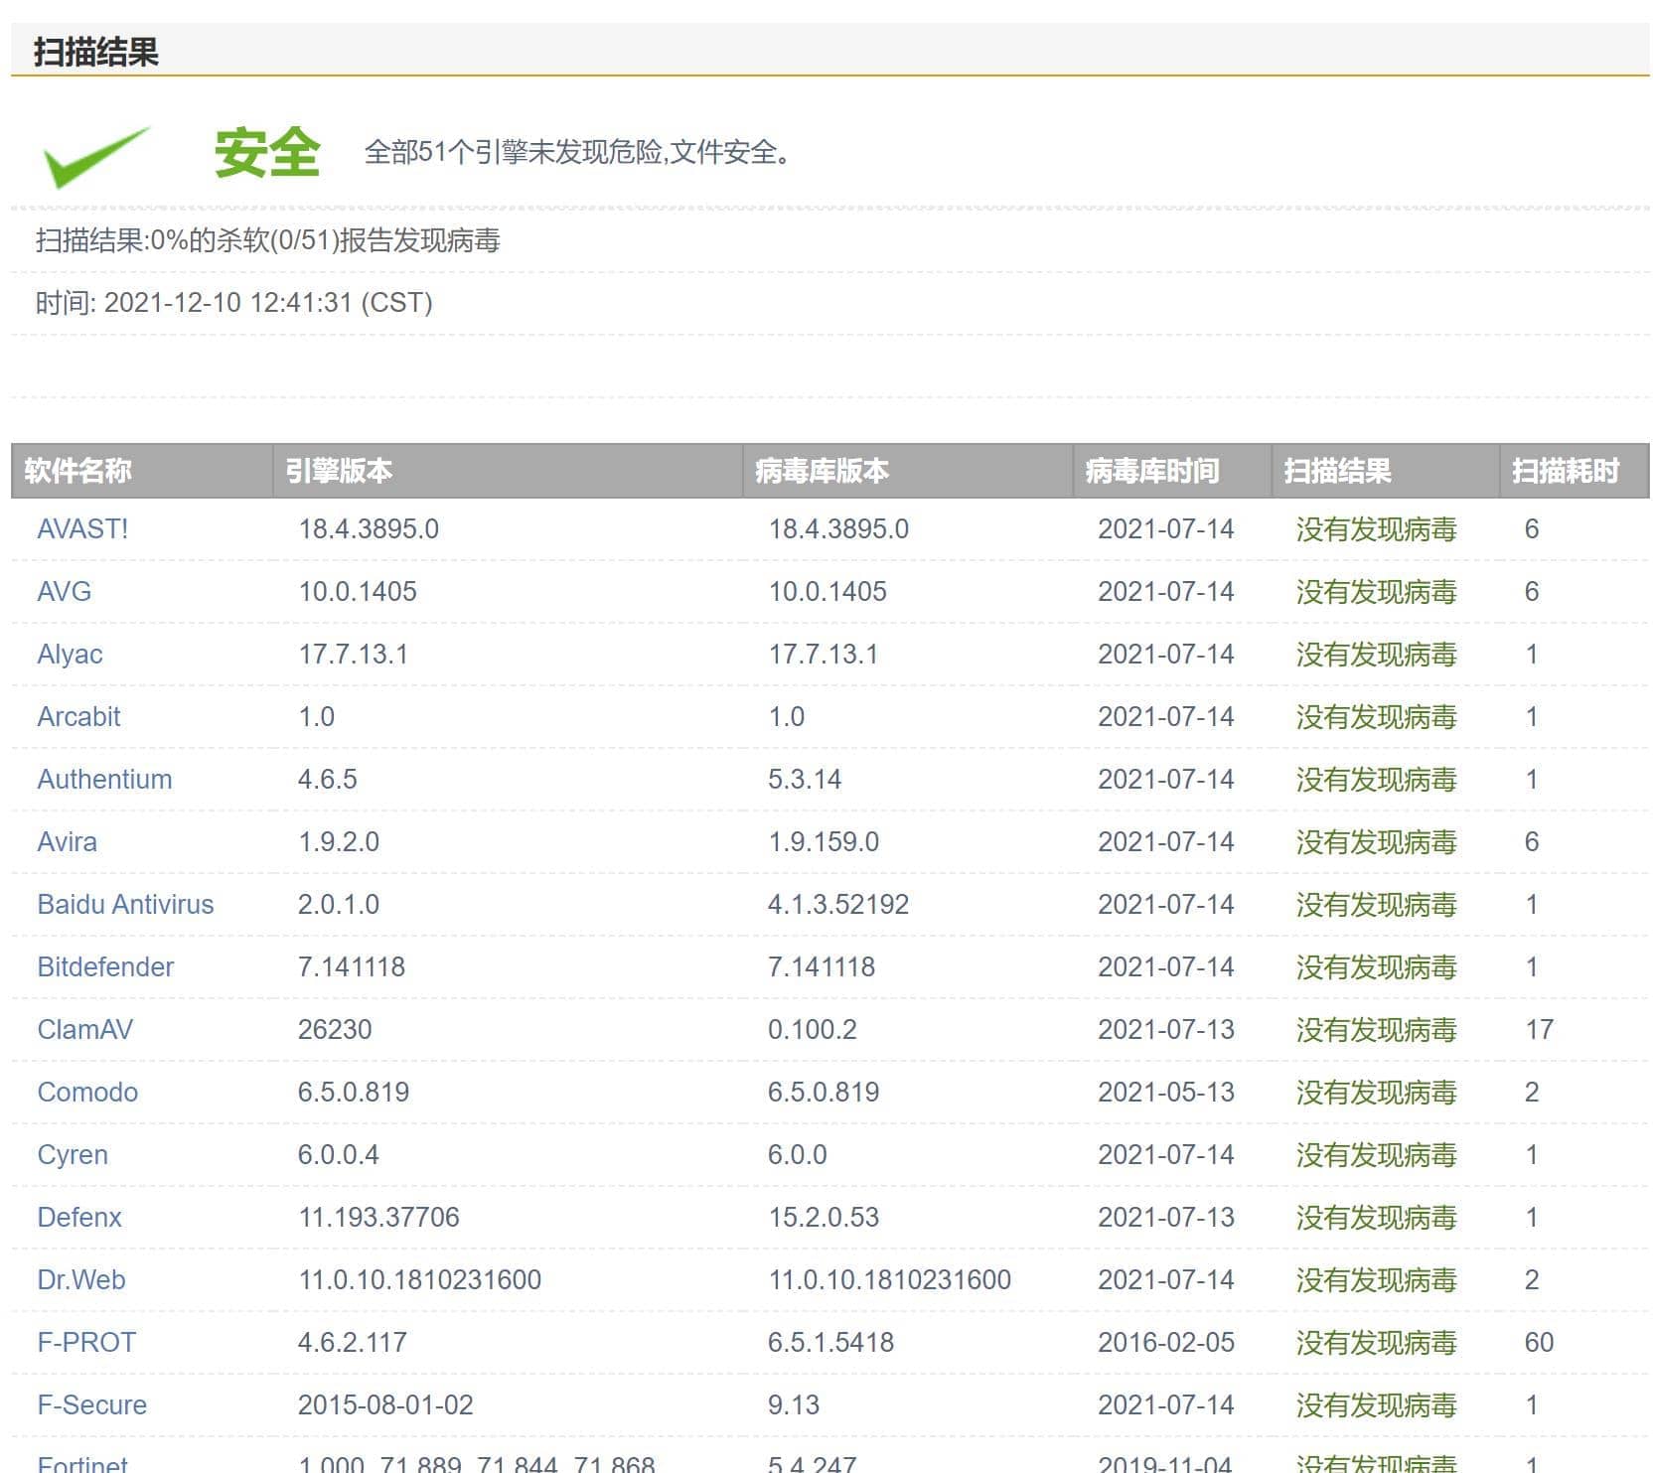Select Arcabit database date 2021-07-14
The height and width of the screenshot is (1473, 1653).
coord(1166,716)
